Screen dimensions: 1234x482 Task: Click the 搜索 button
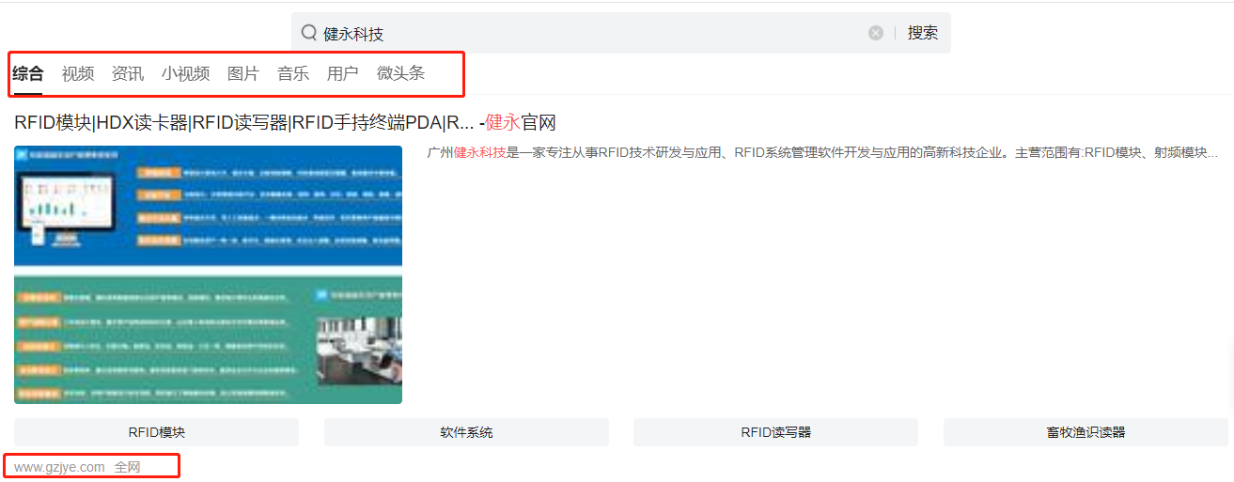(x=922, y=33)
